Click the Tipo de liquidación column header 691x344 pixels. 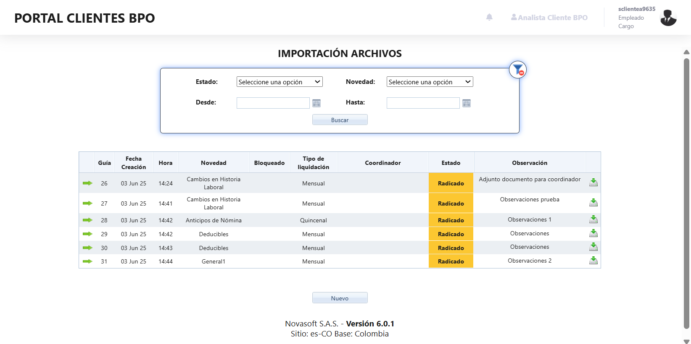(x=314, y=163)
